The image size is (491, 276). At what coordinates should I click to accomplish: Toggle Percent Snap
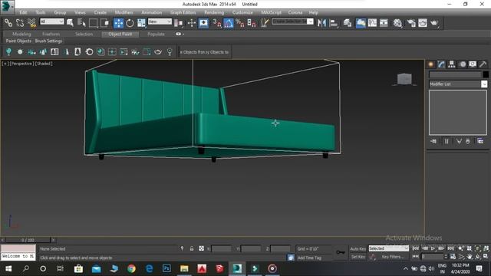240,23
